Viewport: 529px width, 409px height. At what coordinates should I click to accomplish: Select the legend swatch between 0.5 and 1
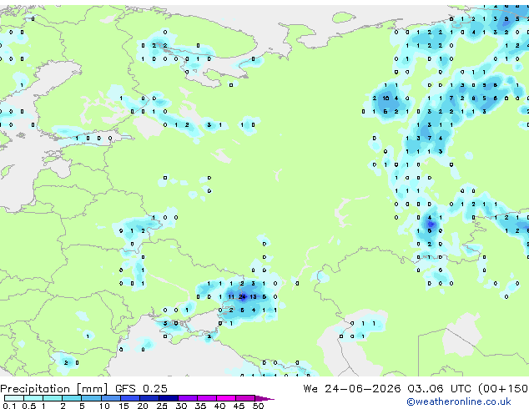pos(33,398)
